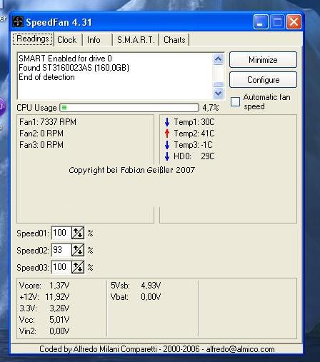This screenshot has width=320, height=362.
Task: Click the log scroll up arrow
Action: (219, 59)
